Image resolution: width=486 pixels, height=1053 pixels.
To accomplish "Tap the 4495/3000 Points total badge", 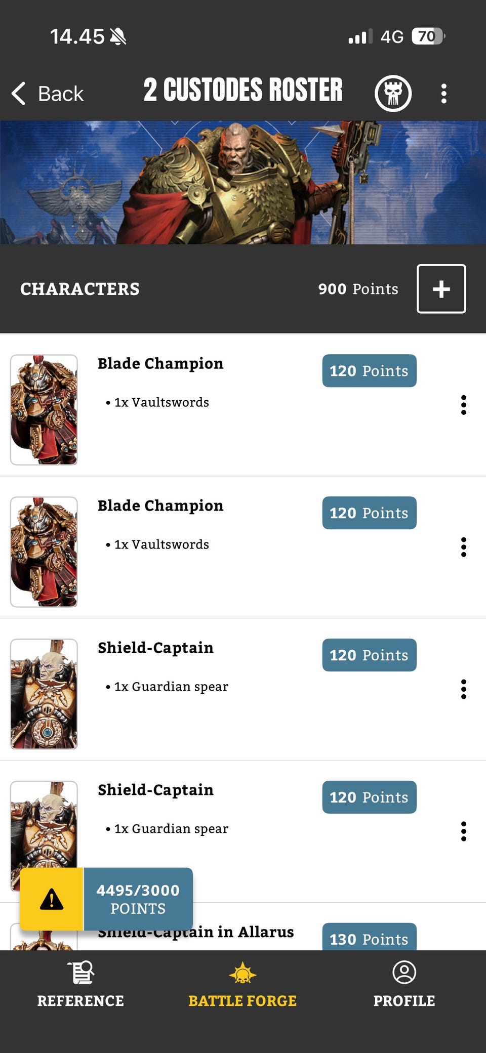I will 138,899.
